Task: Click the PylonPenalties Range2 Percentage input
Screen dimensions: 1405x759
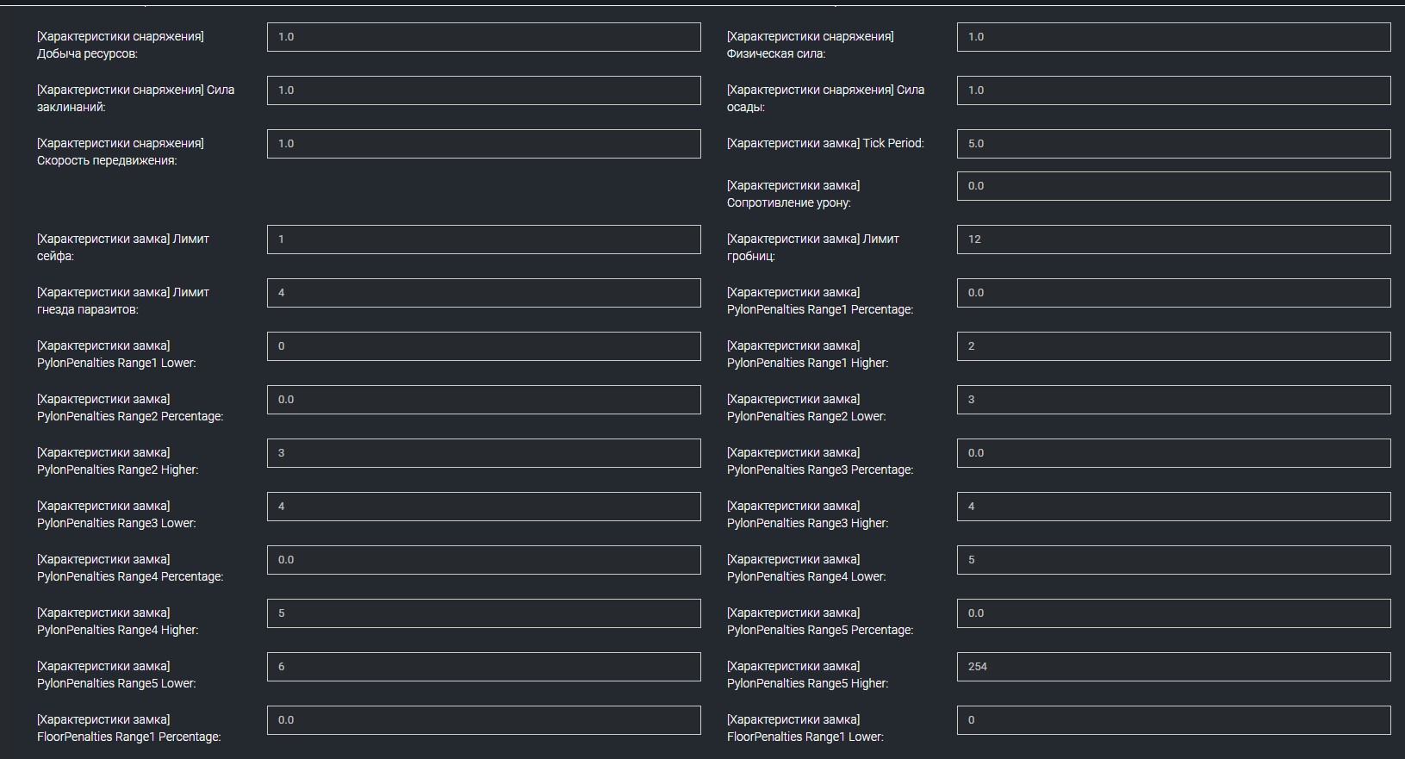Action: click(x=483, y=400)
